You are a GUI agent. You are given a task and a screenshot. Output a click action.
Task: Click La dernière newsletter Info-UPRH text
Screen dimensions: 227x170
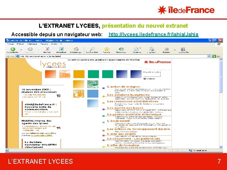tap(41, 144)
